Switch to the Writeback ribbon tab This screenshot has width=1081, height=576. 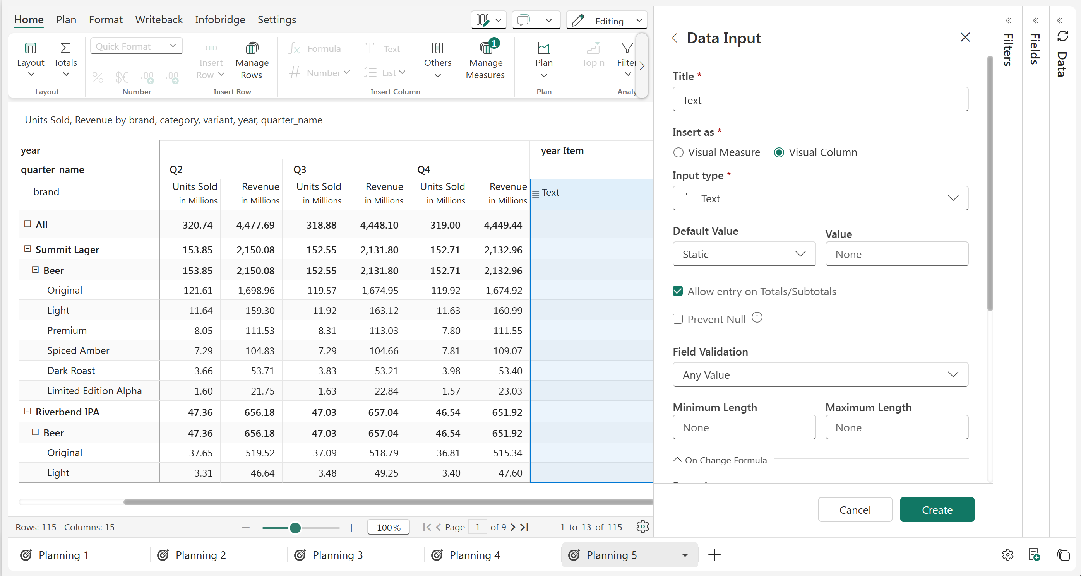[159, 20]
